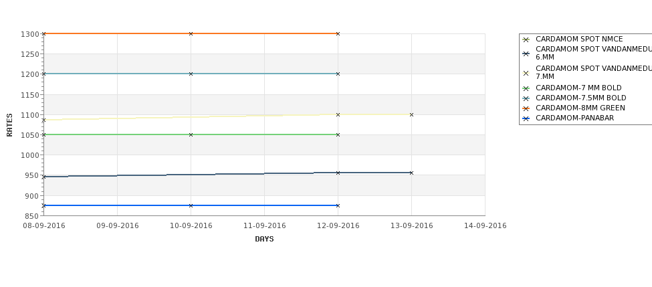Click the CARDAMOM SPOT NMCE legend marker

526,40
